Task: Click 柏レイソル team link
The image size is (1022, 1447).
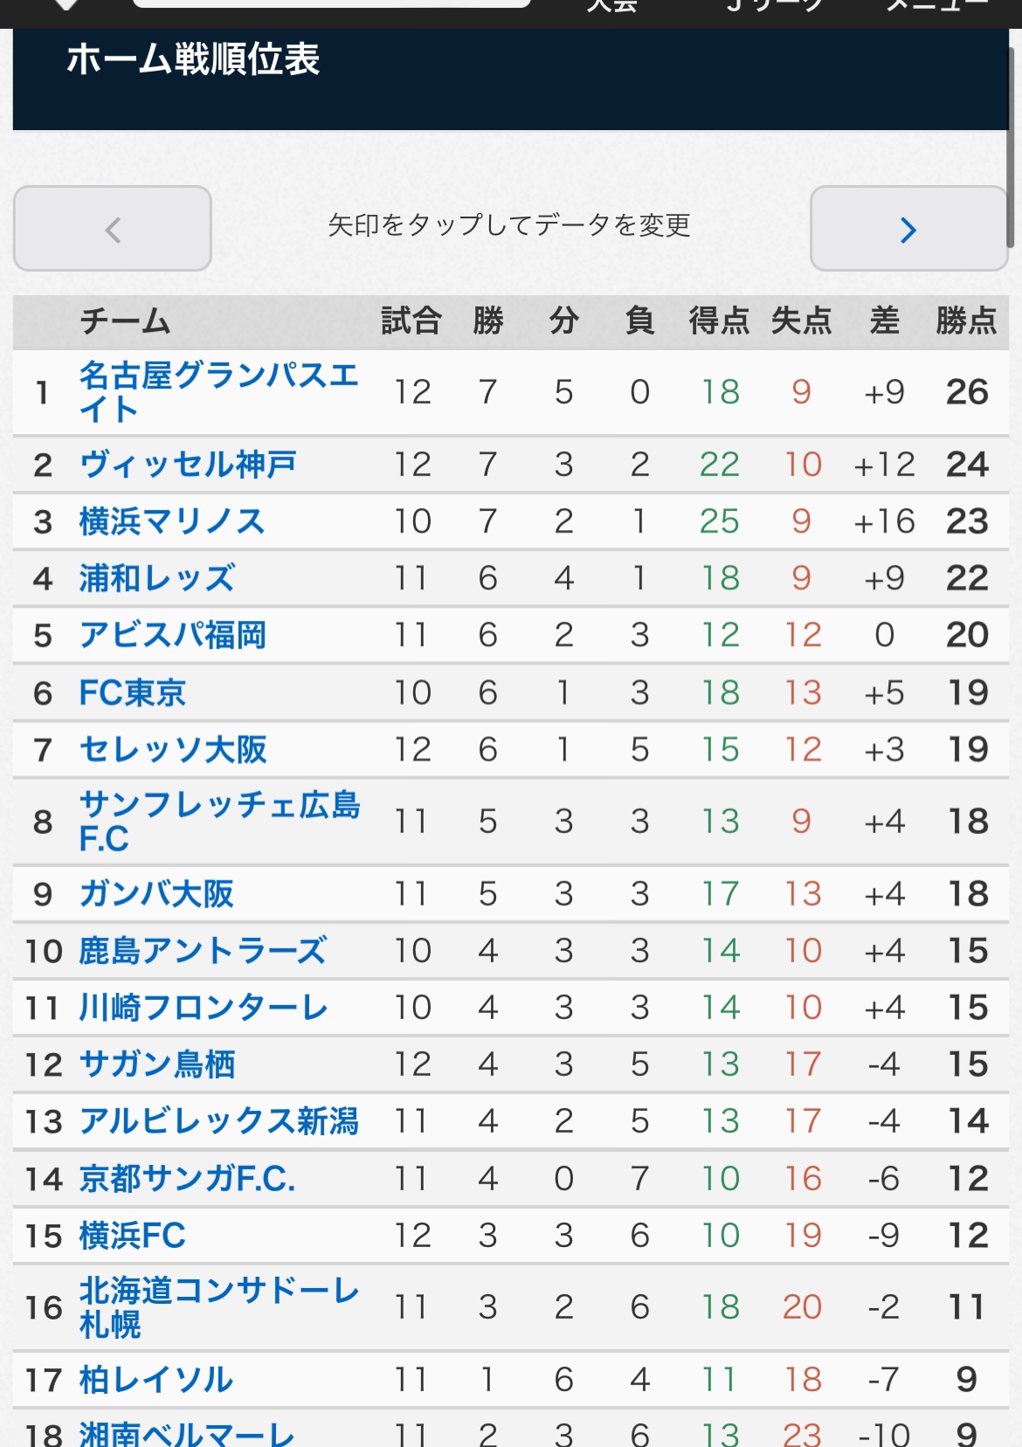Action: coord(156,1380)
